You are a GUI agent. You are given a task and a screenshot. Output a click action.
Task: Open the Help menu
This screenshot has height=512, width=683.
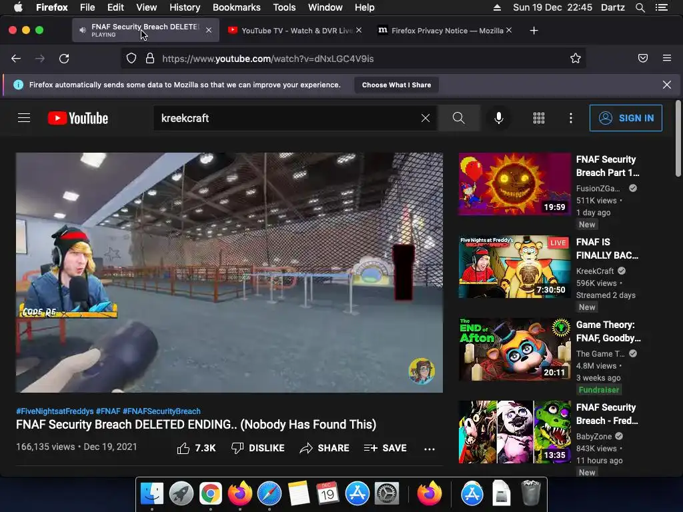[365, 7]
